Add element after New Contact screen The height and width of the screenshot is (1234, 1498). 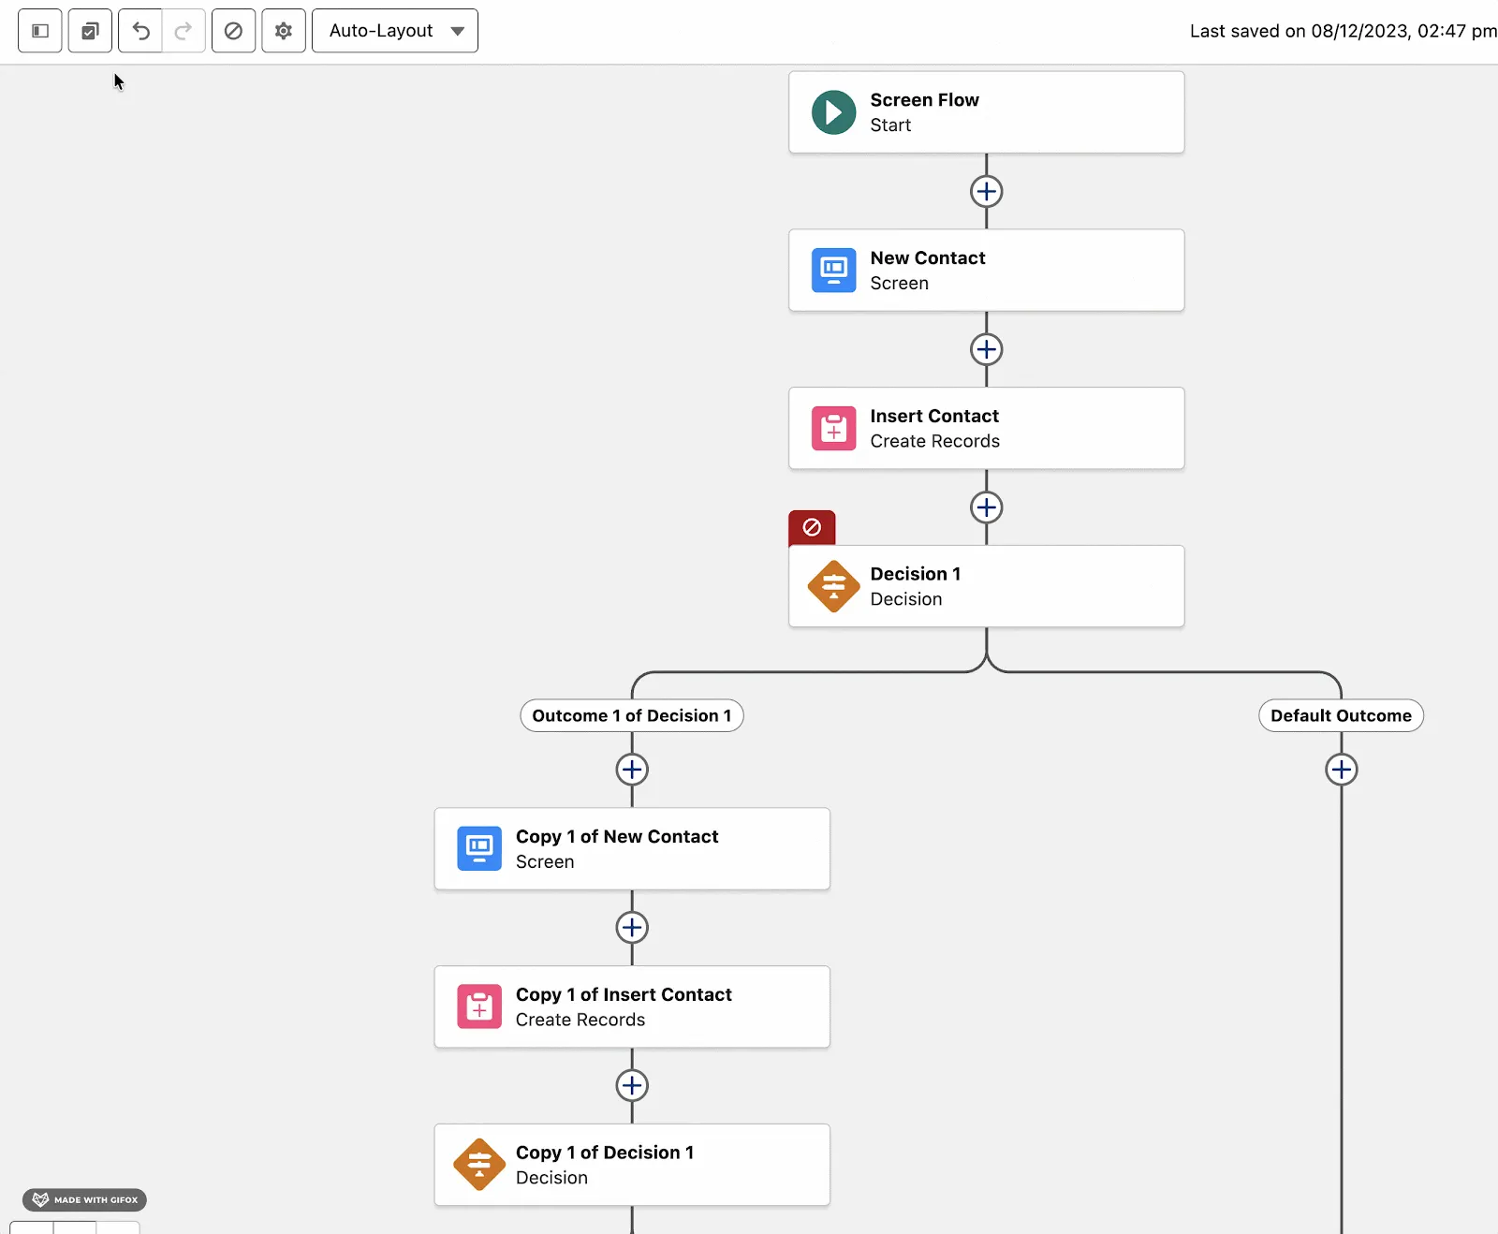point(986,350)
